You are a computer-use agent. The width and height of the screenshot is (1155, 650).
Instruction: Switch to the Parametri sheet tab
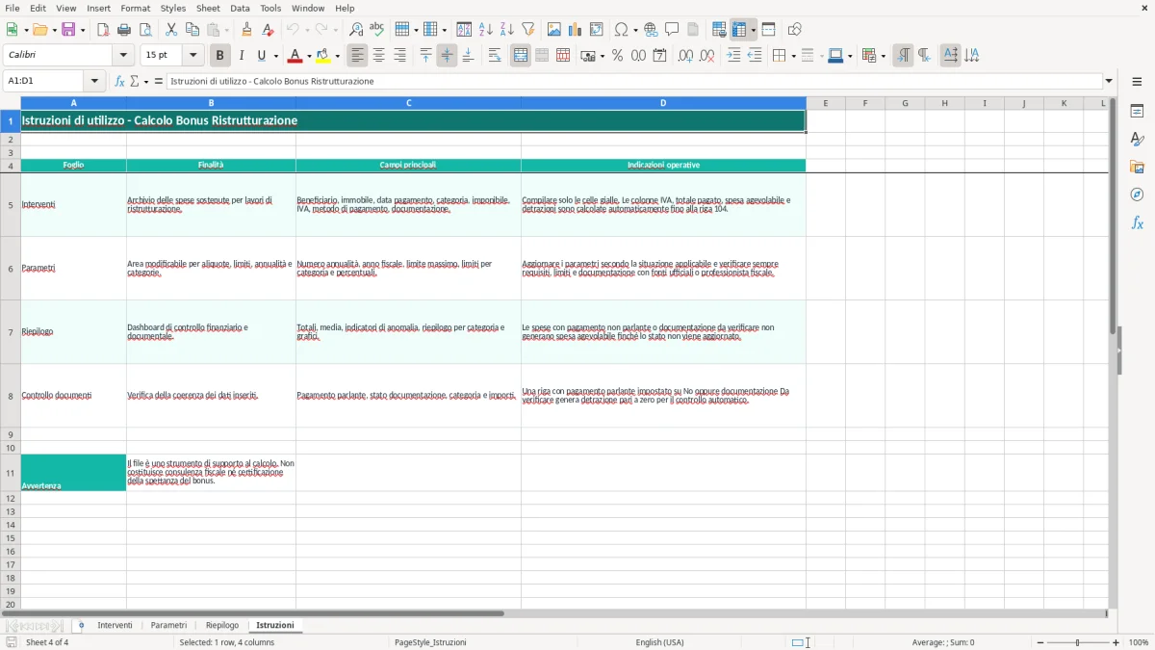click(168, 625)
